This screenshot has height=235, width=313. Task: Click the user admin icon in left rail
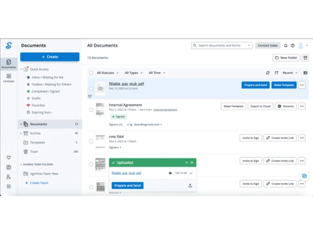point(9,177)
